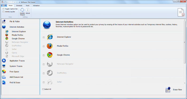Select Internet Activities in the sidebar
Image resolution: width=187 pixels, height=99 pixels.
pos(20,27)
